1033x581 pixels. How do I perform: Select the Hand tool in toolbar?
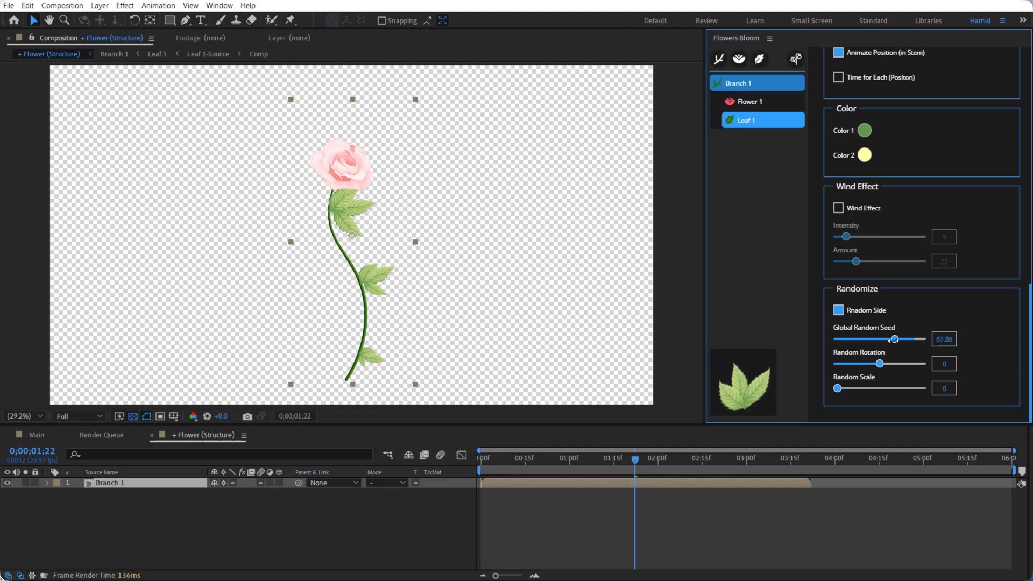click(49, 20)
